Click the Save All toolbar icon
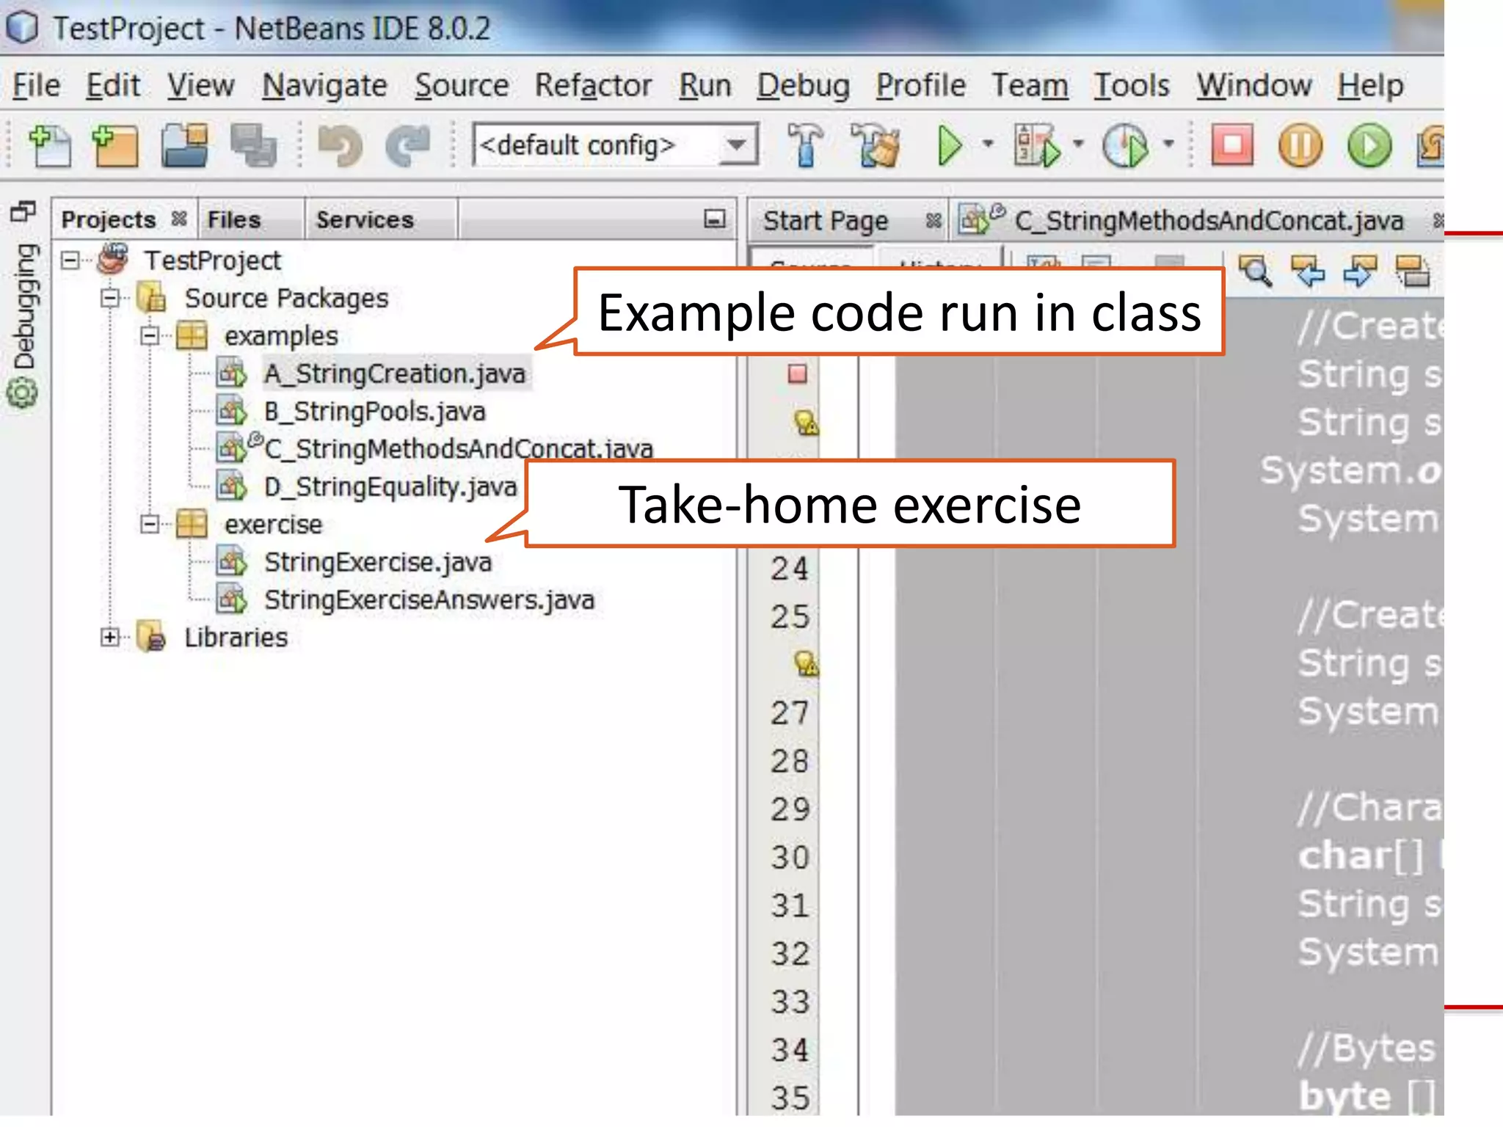 (253, 145)
